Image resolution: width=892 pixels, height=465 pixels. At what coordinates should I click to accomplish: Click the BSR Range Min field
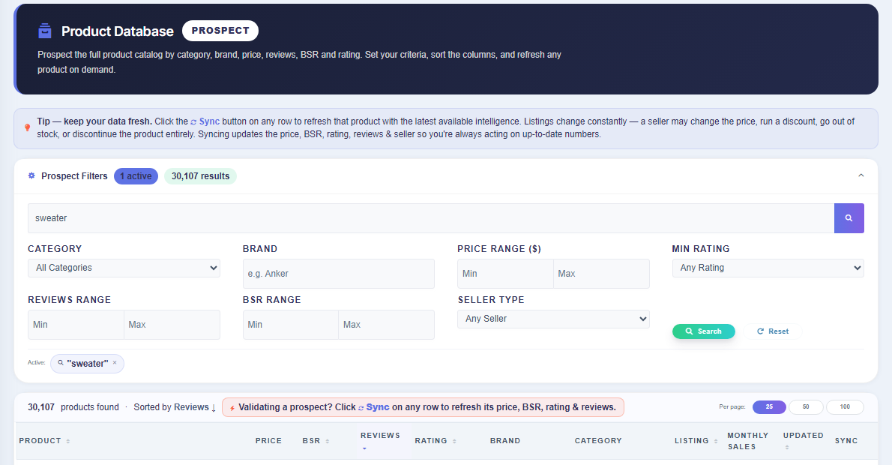(x=291, y=325)
